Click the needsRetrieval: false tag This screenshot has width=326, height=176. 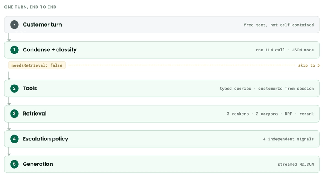[x=37, y=65]
